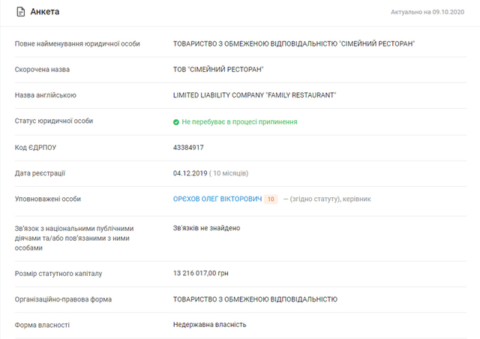Click registration date 04.12.2019
Image resolution: width=480 pixels, height=339 pixels.
[x=190, y=173]
